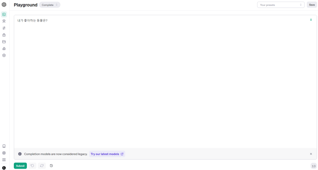This screenshot has height=170, width=318.
Task: Open the Usage bar chart icon
Action: [4, 48]
